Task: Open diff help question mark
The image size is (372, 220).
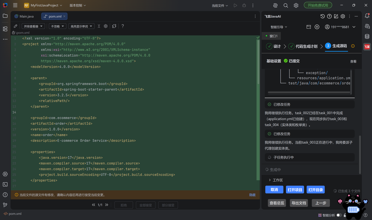Action: point(123,26)
